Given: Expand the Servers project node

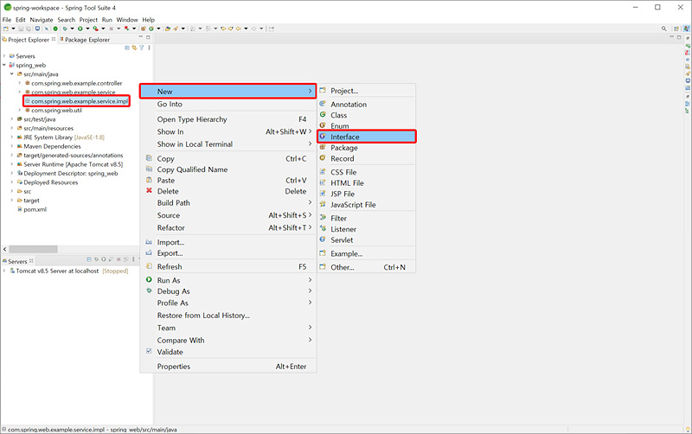Looking at the screenshot, I should point(4,56).
